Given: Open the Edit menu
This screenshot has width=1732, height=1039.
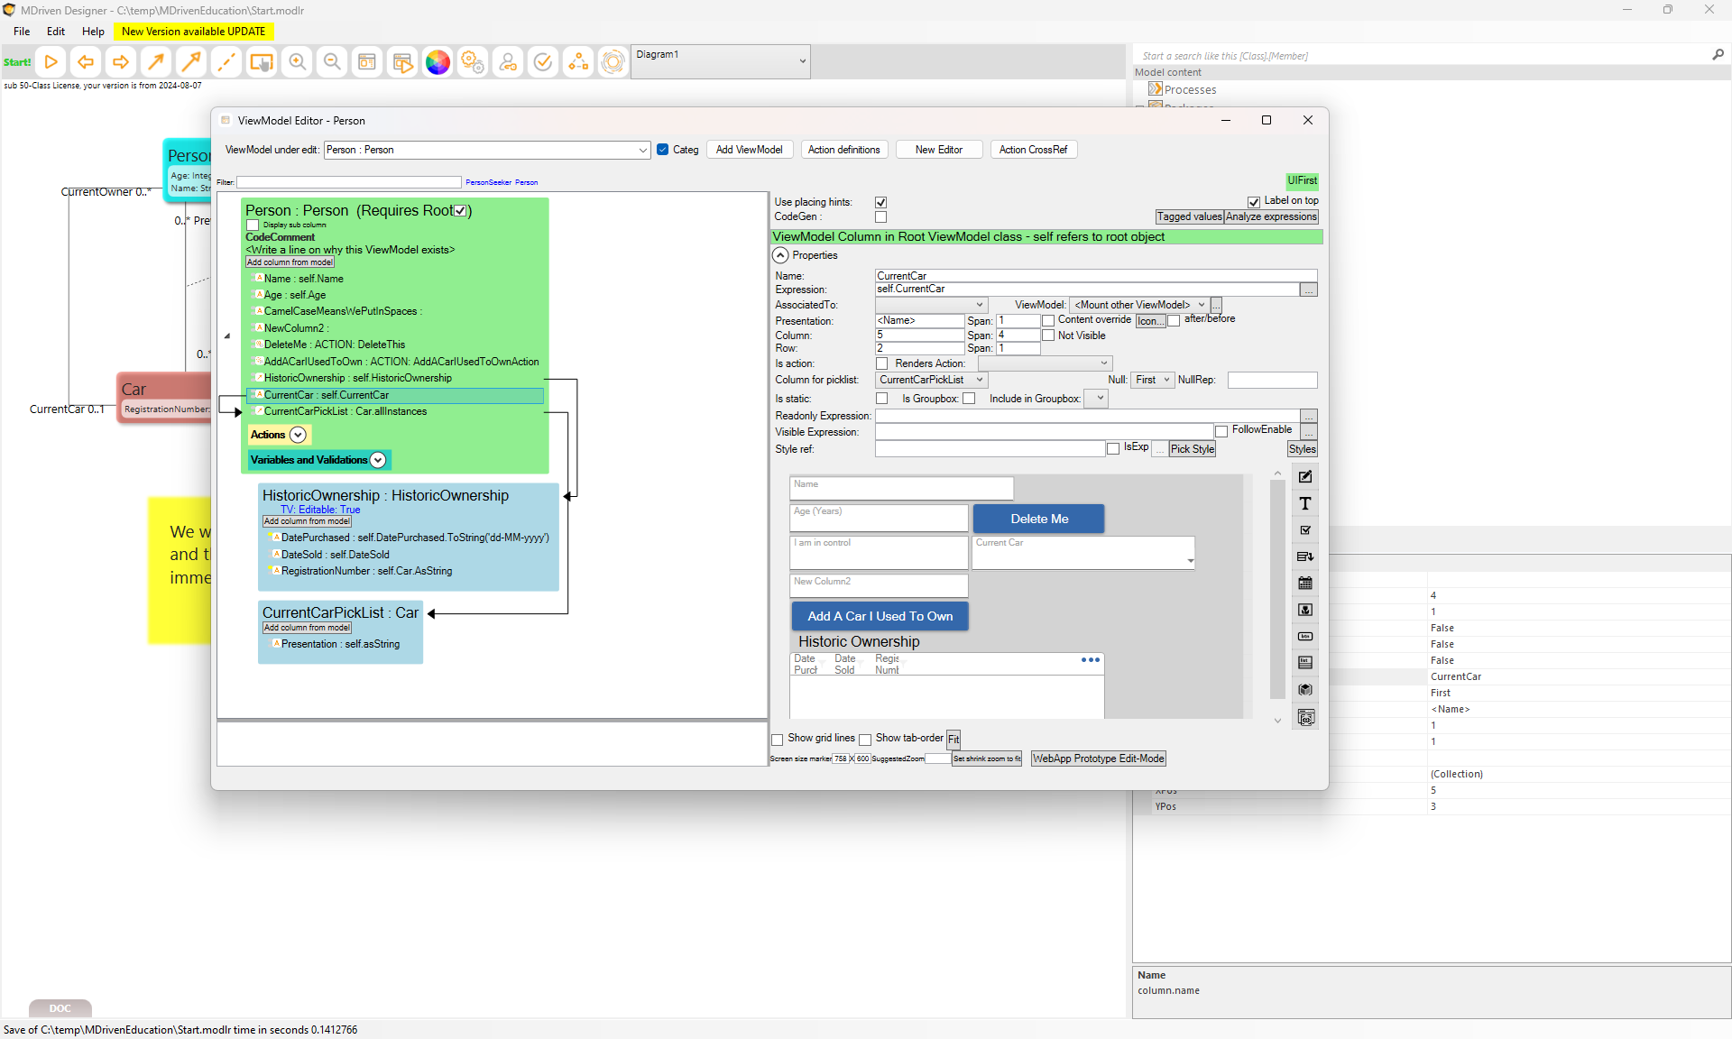Looking at the screenshot, I should coord(56,32).
